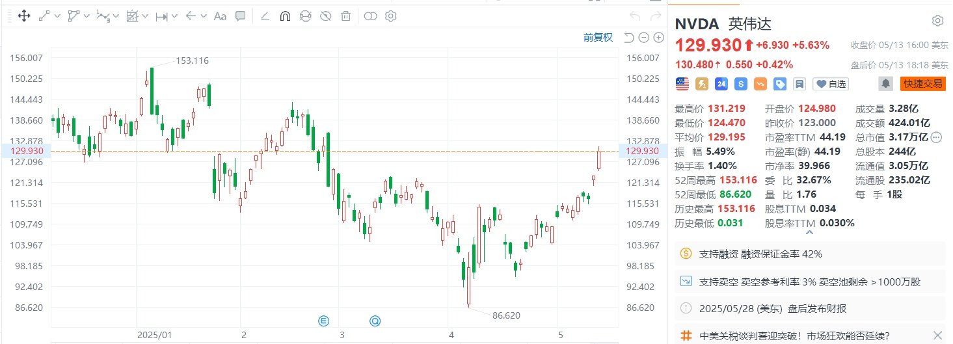This screenshot has width=953, height=344.
Task: Select the chart measurement analysis tool
Action: click(x=132, y=16)
